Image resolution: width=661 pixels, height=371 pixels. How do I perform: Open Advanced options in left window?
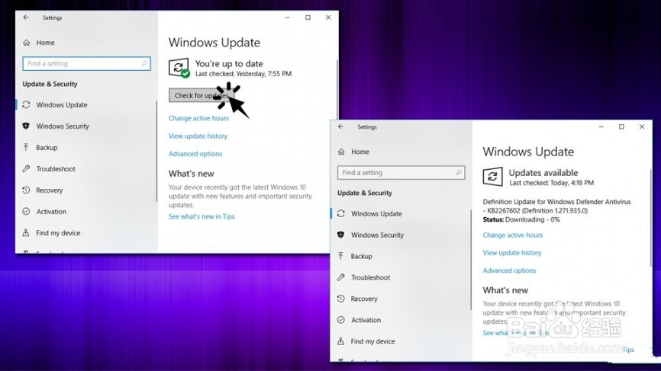[x=195, y=154]
